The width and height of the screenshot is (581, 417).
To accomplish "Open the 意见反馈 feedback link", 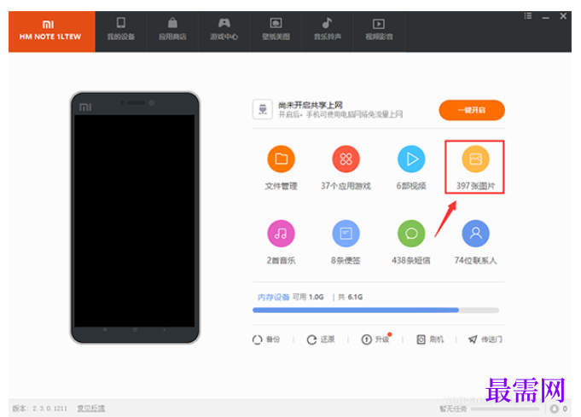I will pyautogui.click(x=91, y=408).
